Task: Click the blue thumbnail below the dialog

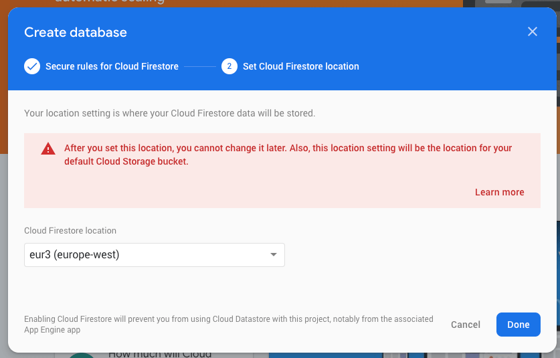Action: pyautogui.click(x=335, y=355)
